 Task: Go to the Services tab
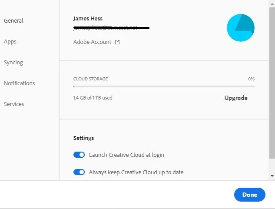point(14,104)
